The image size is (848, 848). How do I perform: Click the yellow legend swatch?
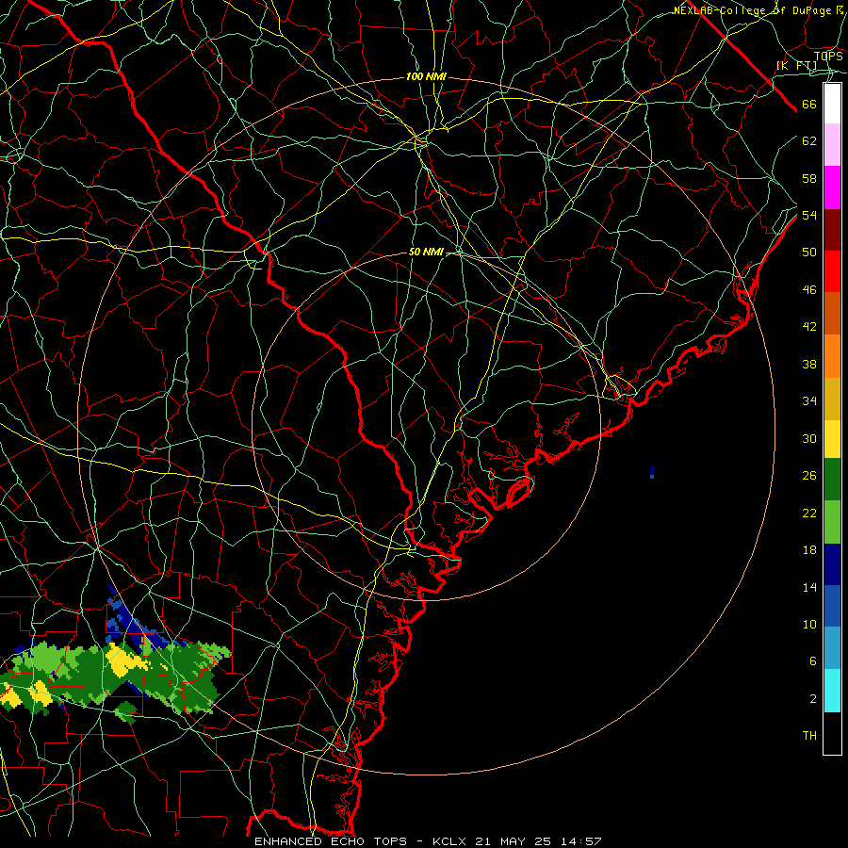point(832,439)
